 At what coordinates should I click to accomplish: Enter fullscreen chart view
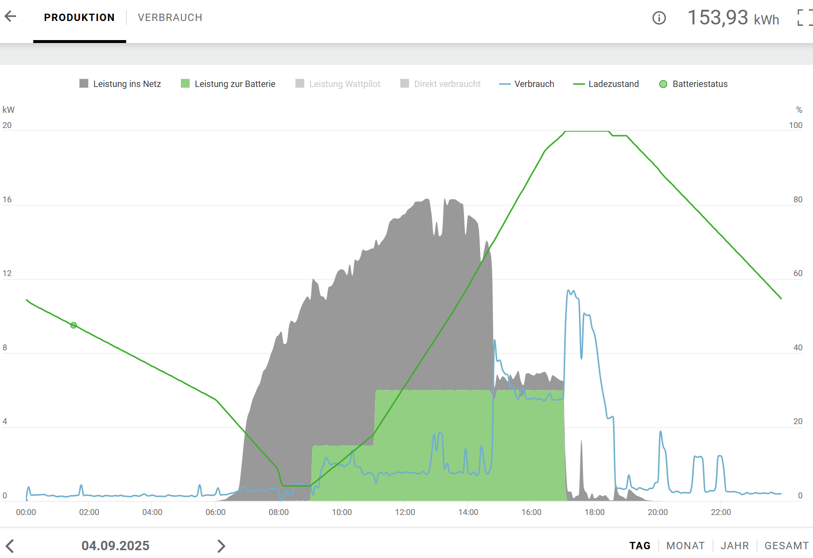pos(804,18)
